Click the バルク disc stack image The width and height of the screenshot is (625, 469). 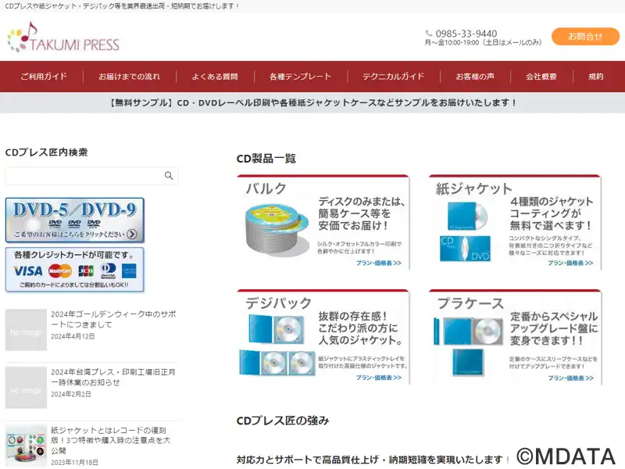(x=277, y=228)
